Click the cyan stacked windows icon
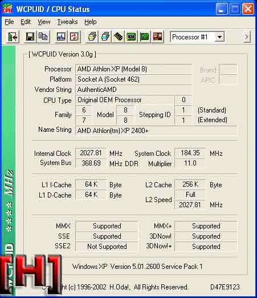The image size is (257, 298). pos(105,37)
